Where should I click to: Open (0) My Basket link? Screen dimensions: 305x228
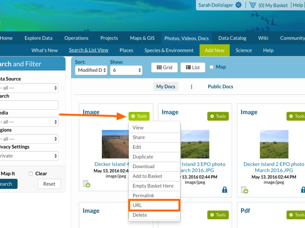(273, 5)
